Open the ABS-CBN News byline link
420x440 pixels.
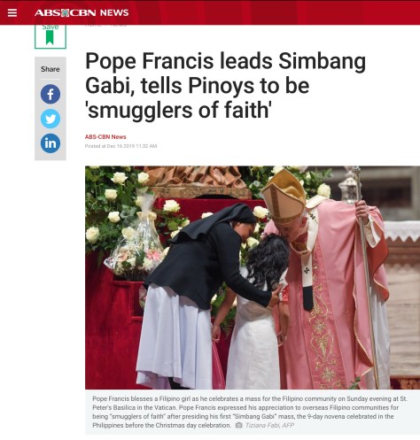click(105, 137)
